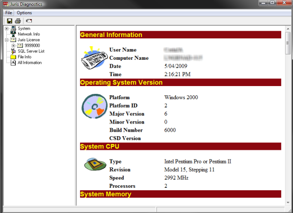The image size is (293, 213).
Task: Click the third toolbar card icon
Action: point(29,21)
